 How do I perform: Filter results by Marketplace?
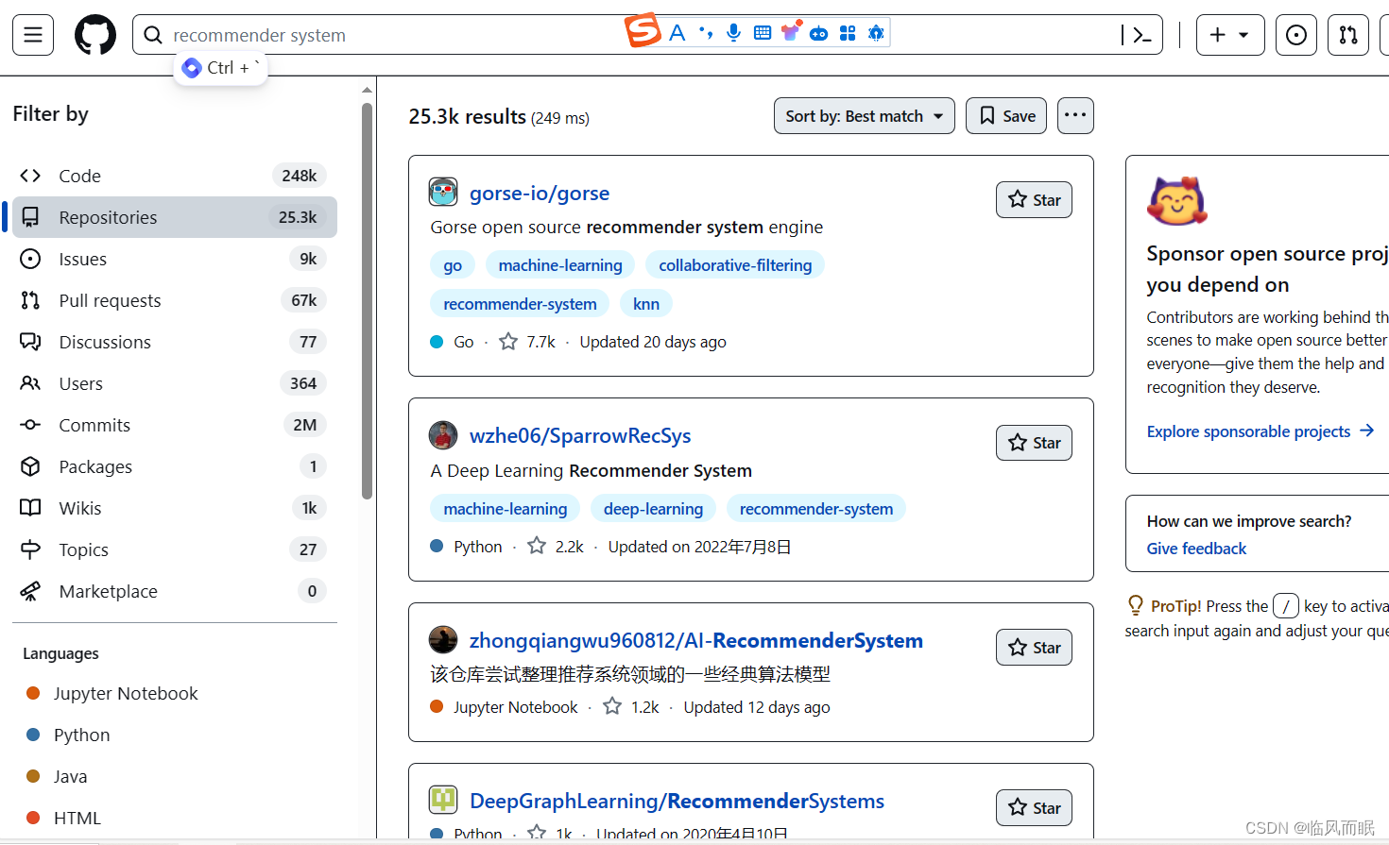coord(175,591)
